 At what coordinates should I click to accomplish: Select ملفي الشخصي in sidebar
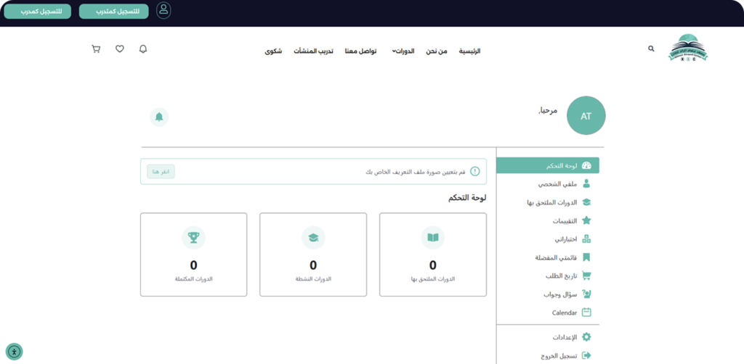tap(558, 184)
